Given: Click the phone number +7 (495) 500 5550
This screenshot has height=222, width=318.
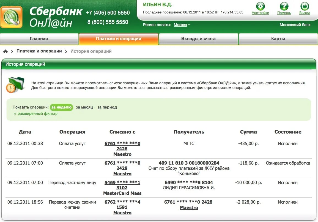Looking at the screenshot, I should click(108, 13).
